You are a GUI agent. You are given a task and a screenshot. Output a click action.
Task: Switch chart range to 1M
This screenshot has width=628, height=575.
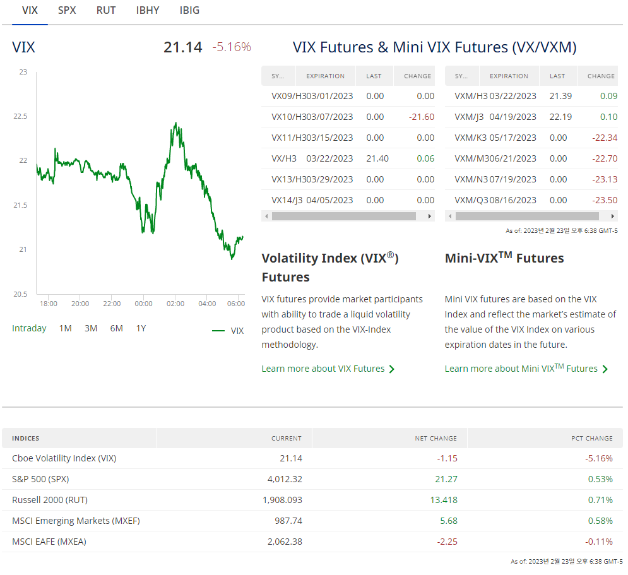(65, 328)
